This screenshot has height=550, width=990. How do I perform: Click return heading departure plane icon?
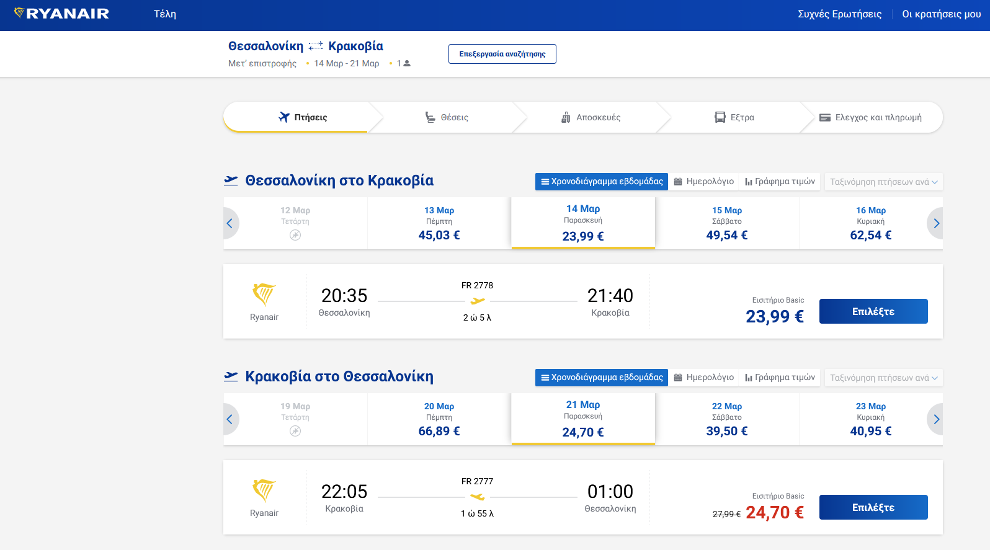click(231, 376)
